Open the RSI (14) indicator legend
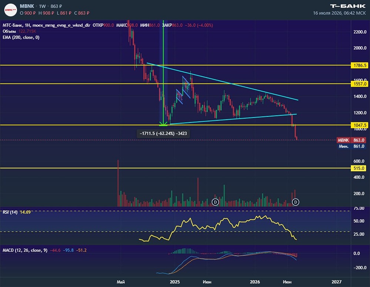370x287 pixels. click(10, 212)
